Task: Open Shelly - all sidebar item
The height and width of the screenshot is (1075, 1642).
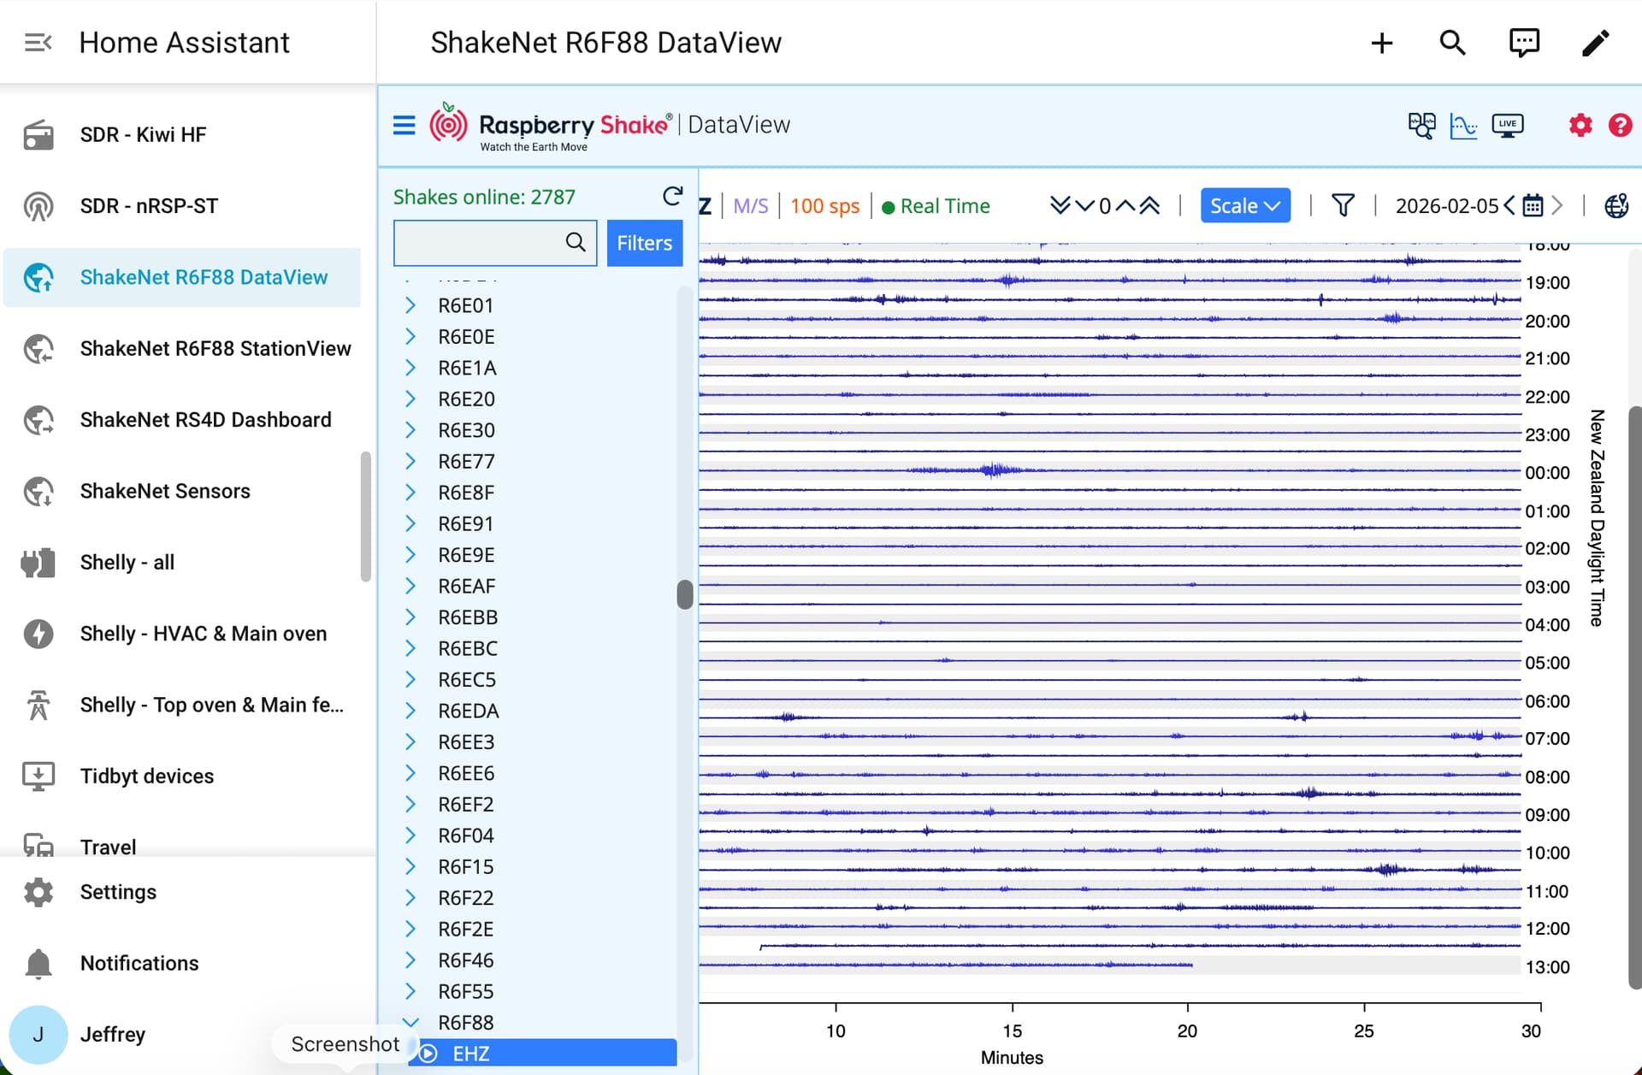Action: (127, 562)
